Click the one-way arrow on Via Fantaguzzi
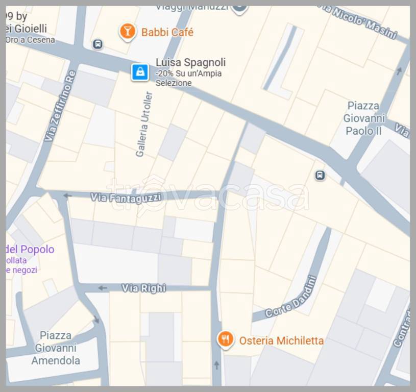Viewport: 416px width, 392px height. point(68,195)
